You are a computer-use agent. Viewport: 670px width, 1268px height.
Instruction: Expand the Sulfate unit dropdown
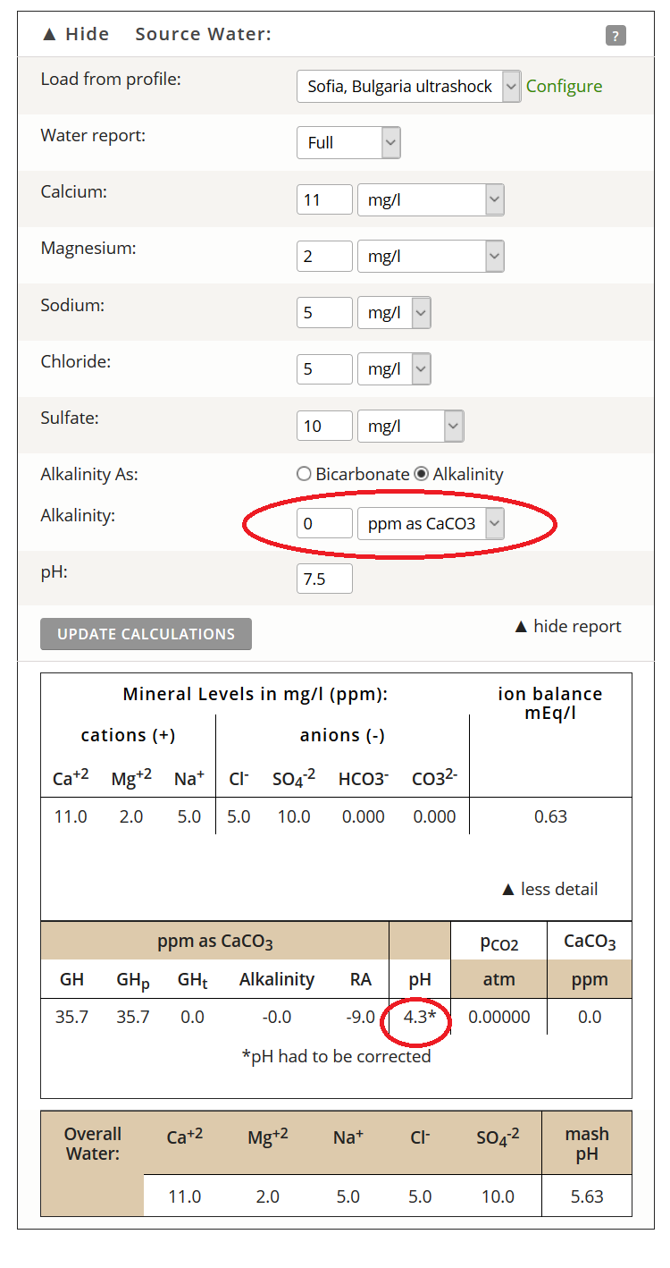(410, 427)
